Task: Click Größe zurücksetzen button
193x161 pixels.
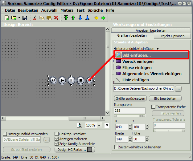Action: tap(130, 99)
